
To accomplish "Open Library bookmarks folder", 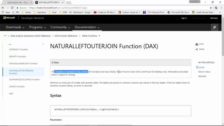I will click(26, 13).
